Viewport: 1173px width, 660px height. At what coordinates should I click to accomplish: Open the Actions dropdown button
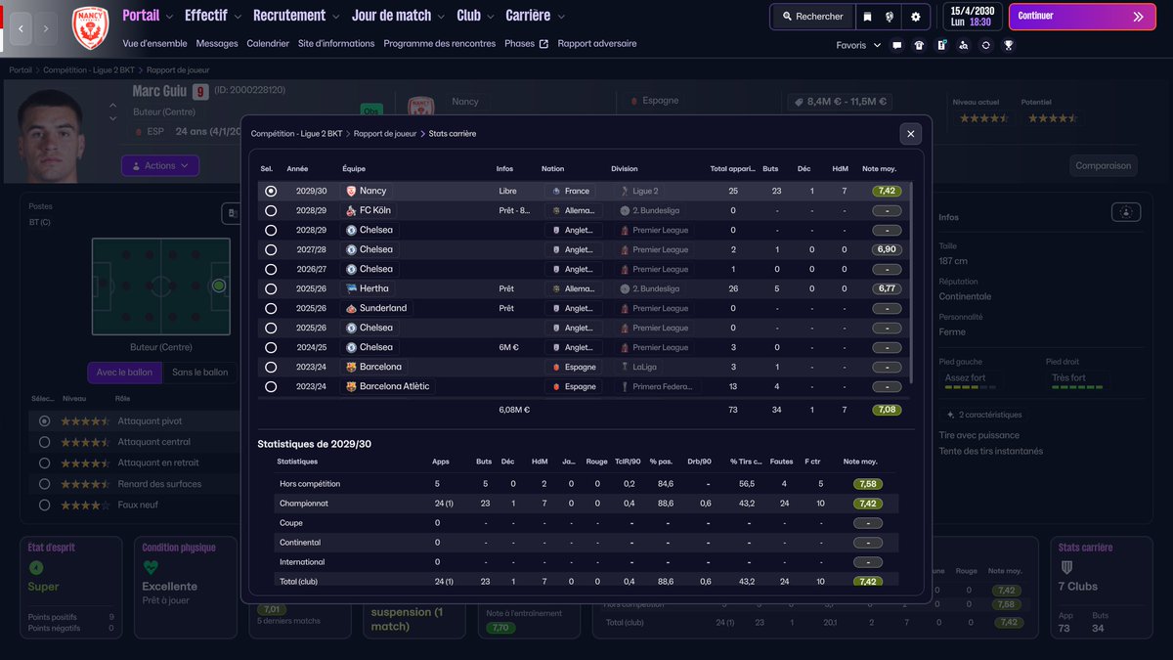coord(160,166)
